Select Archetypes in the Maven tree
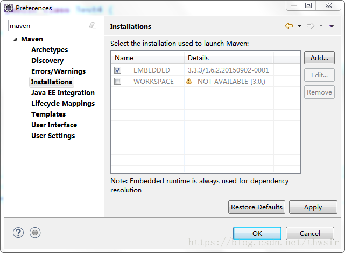Screen dimensions: 345x253 pyautogui.click(x=50, y=50)
